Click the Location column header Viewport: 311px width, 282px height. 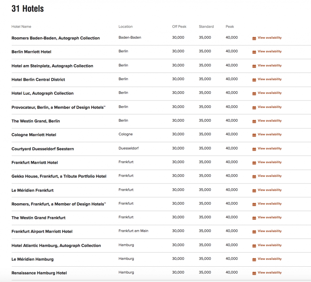tap(126, 27)
